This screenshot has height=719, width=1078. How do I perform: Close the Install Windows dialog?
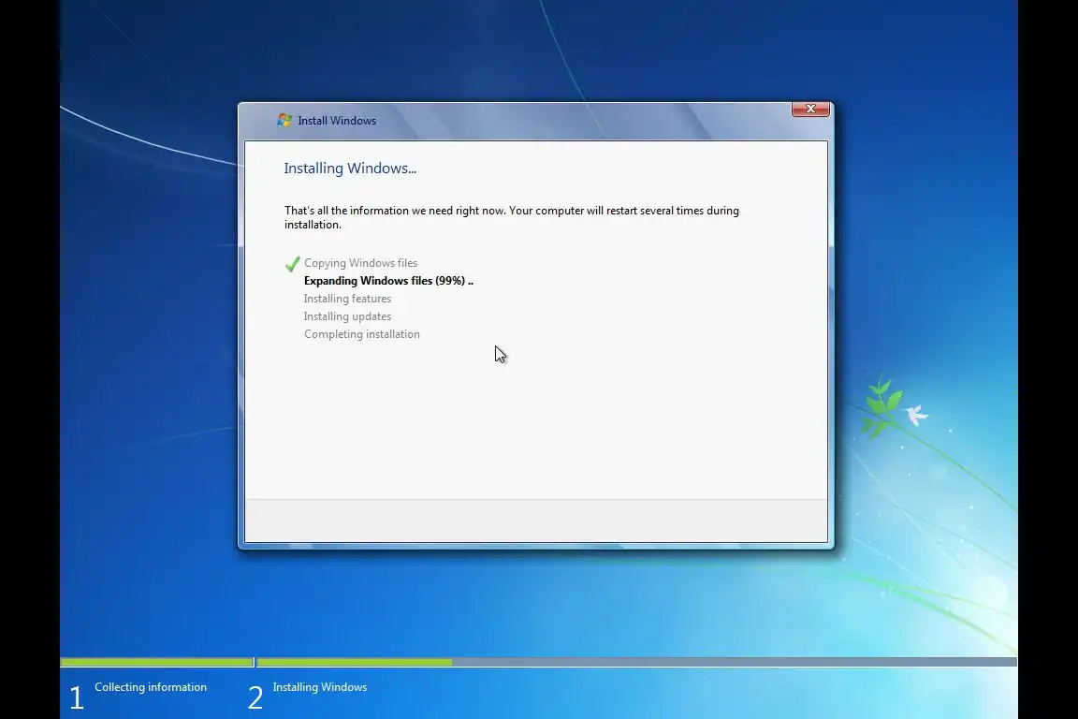pyautogui.click(x=809, y=109)
